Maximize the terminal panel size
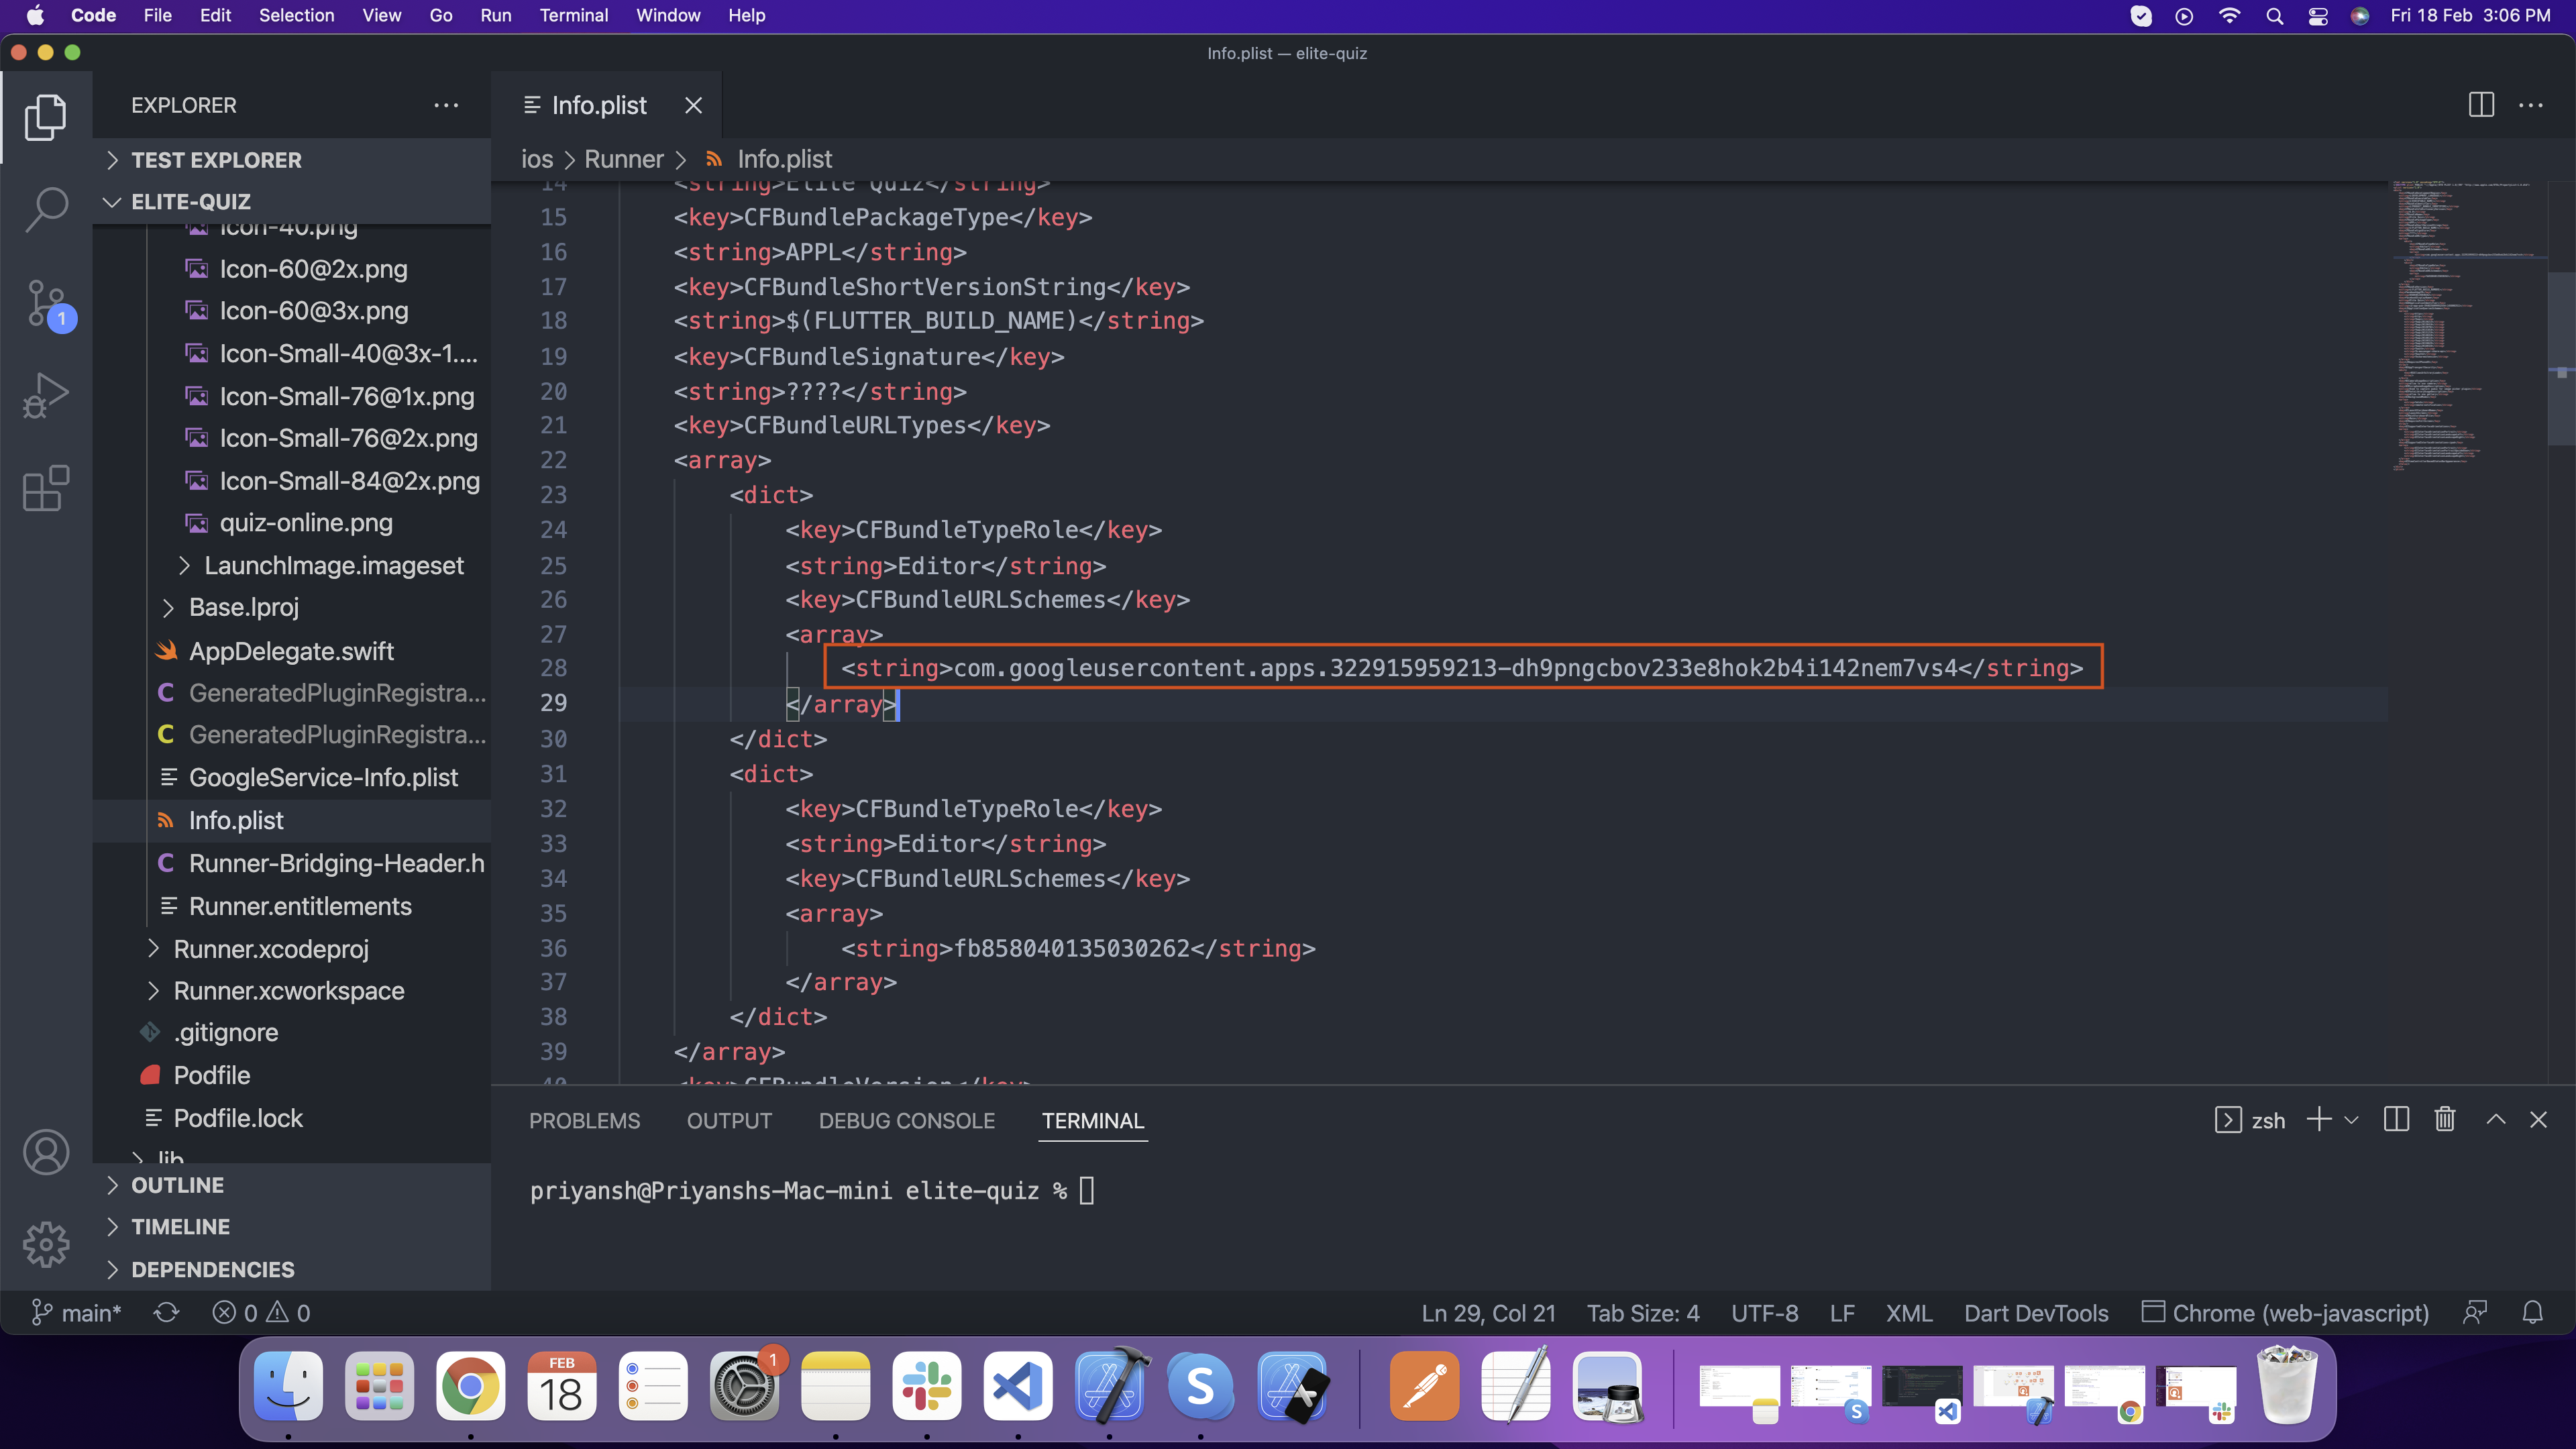Image resolution: width=2576 pixels, height=1449 pixels. 2495,1120
